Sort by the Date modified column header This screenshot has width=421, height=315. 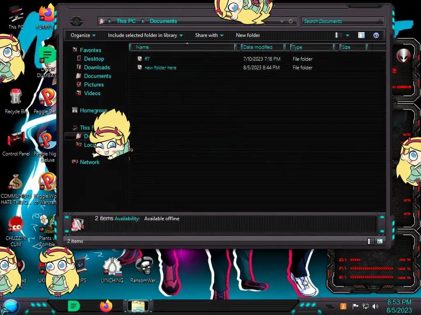click(263, 47)
